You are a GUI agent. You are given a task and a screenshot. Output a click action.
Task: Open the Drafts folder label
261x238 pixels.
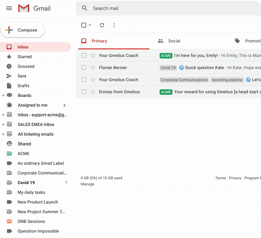[x=23, y=86]
